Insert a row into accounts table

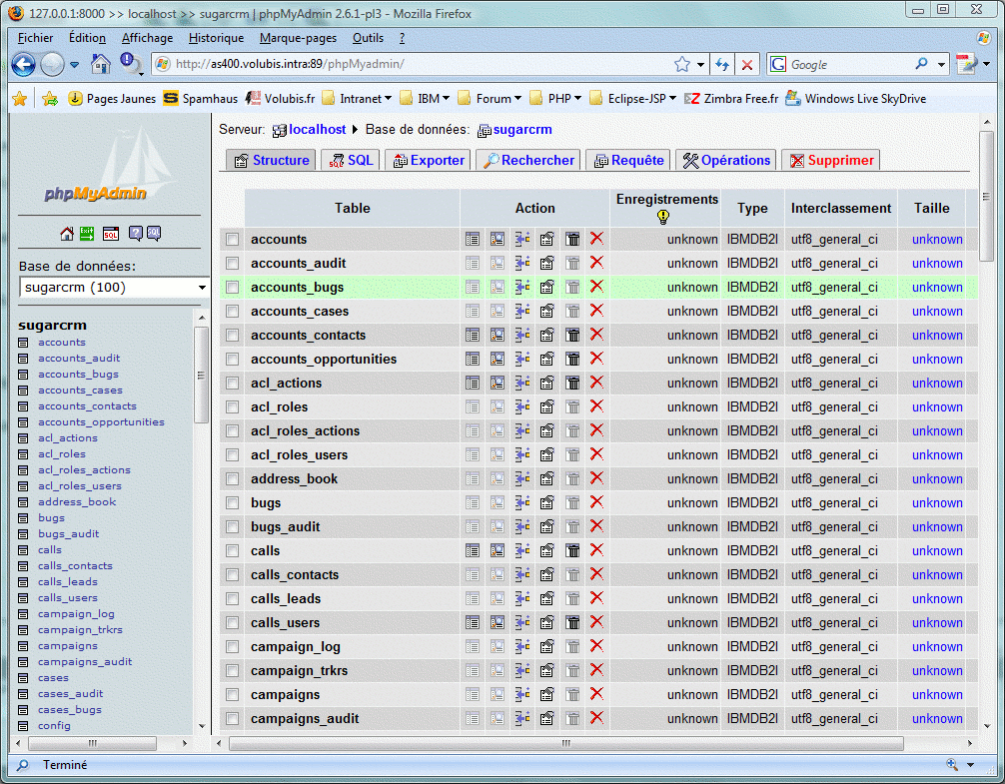pyautogui.click(x=522, y=239)
